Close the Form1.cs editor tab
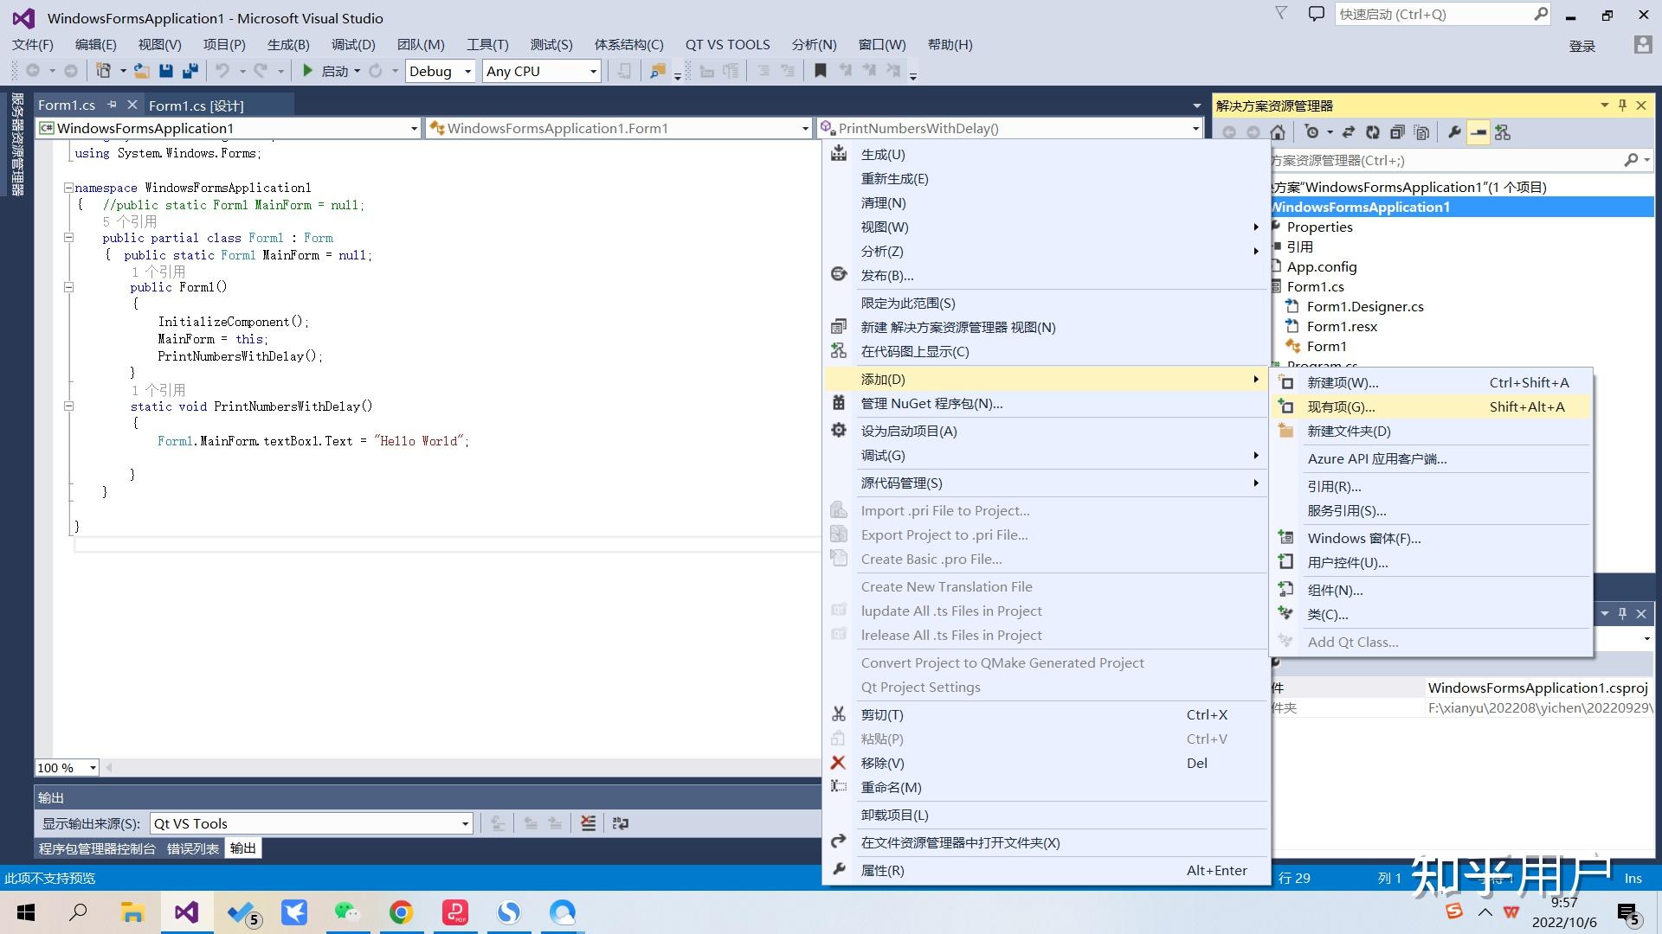The height and width of the screenshot is (934, 1662). (132, 105)
